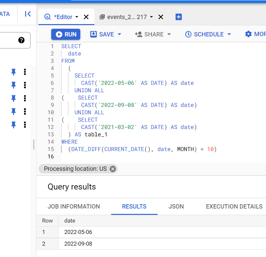266x257 pixels.
Task: Open the second three-dot menu in explorer
Action: [x=25, y=85]
